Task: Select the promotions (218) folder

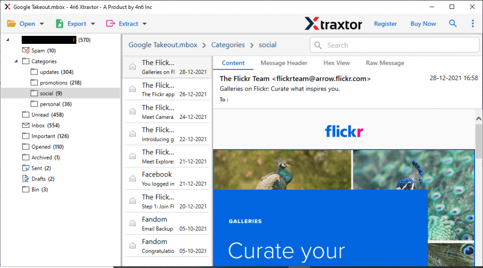Action: (x=61, y=83)
